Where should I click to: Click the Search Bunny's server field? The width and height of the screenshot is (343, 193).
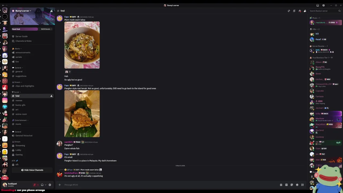(325, 11)
